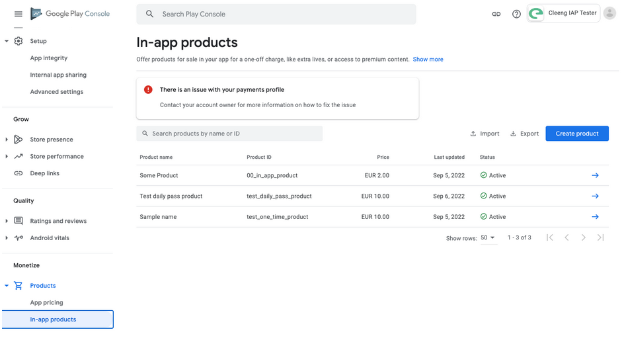The width and height of the screenshot is (622, 338).
Task: Click Active status icon for test_one_time_product
Action: tap(484, 216)
